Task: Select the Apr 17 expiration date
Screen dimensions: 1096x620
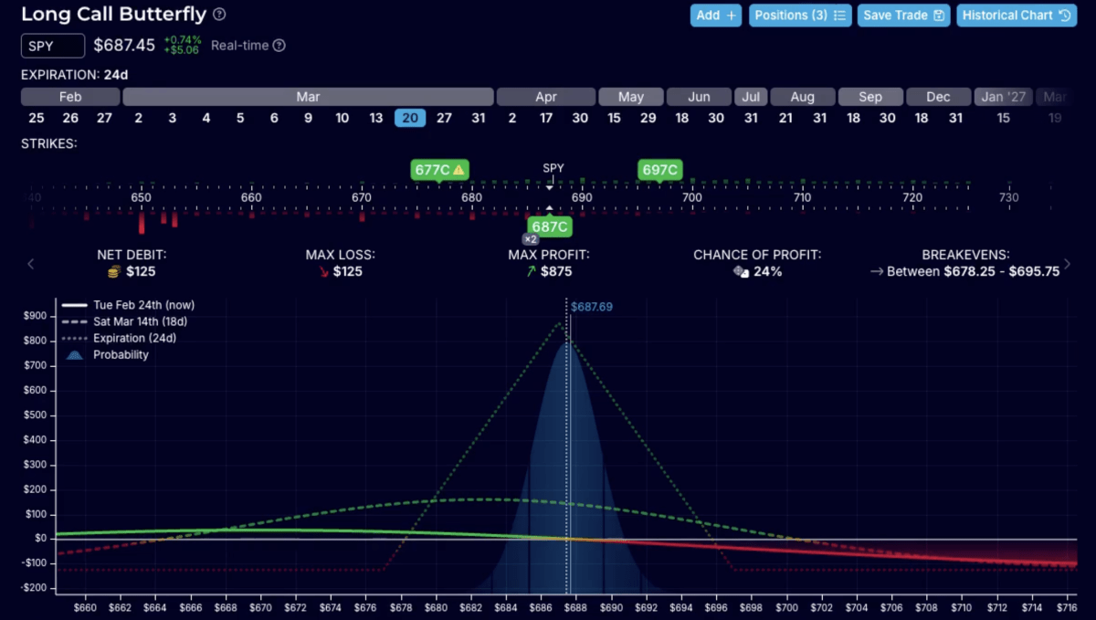Action: pos(545,118)
